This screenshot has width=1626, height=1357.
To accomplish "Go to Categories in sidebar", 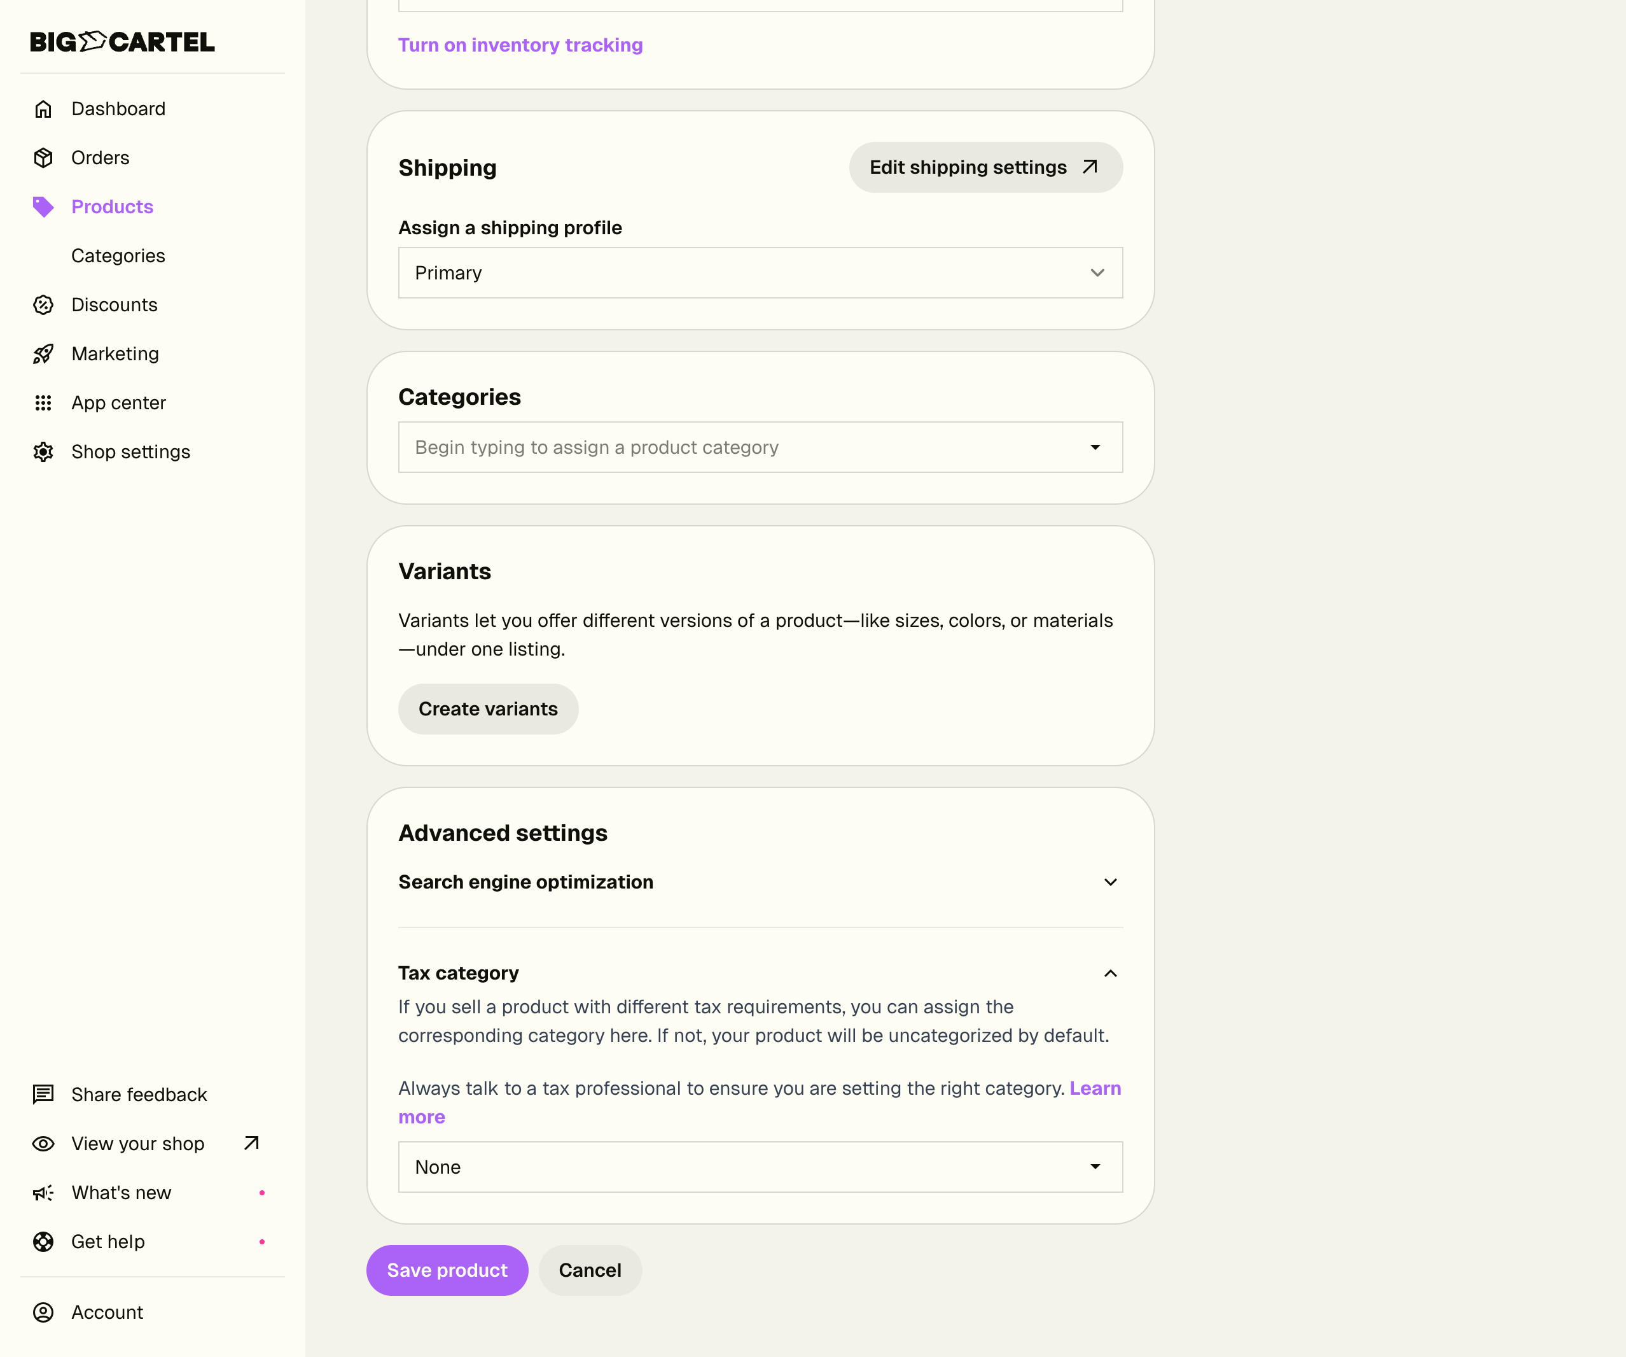I will pyautogui.click(x=118, y=256).
